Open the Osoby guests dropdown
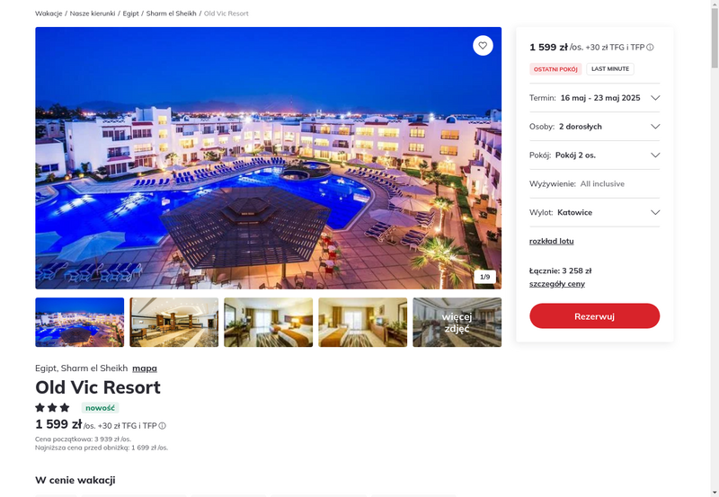Image resolution: width=719 pixels, height=497 pixels. [x=594, y=127]
